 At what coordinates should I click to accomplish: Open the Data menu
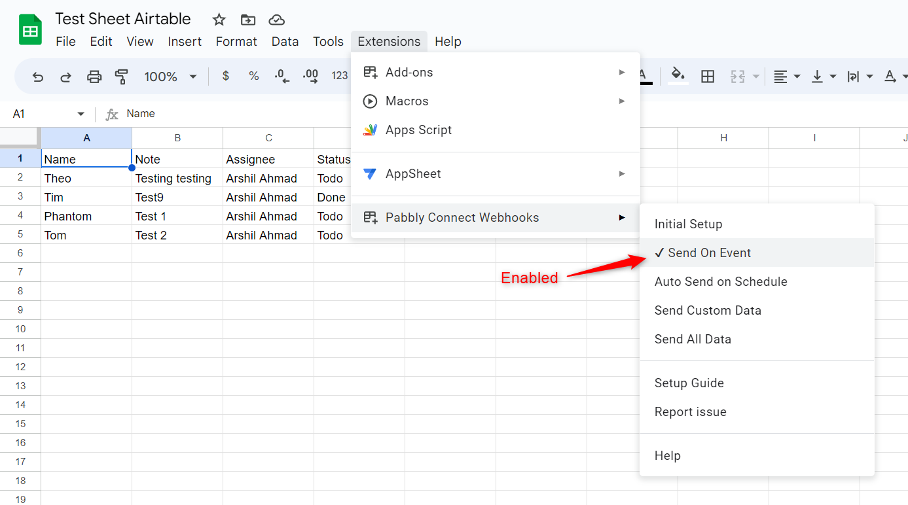(285, 41)
